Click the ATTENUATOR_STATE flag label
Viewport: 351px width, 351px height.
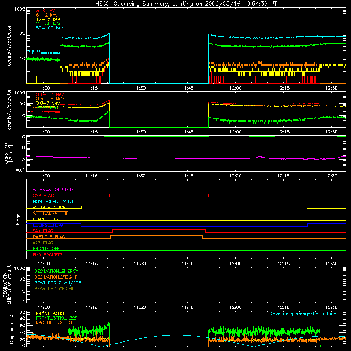pos(53,190)
